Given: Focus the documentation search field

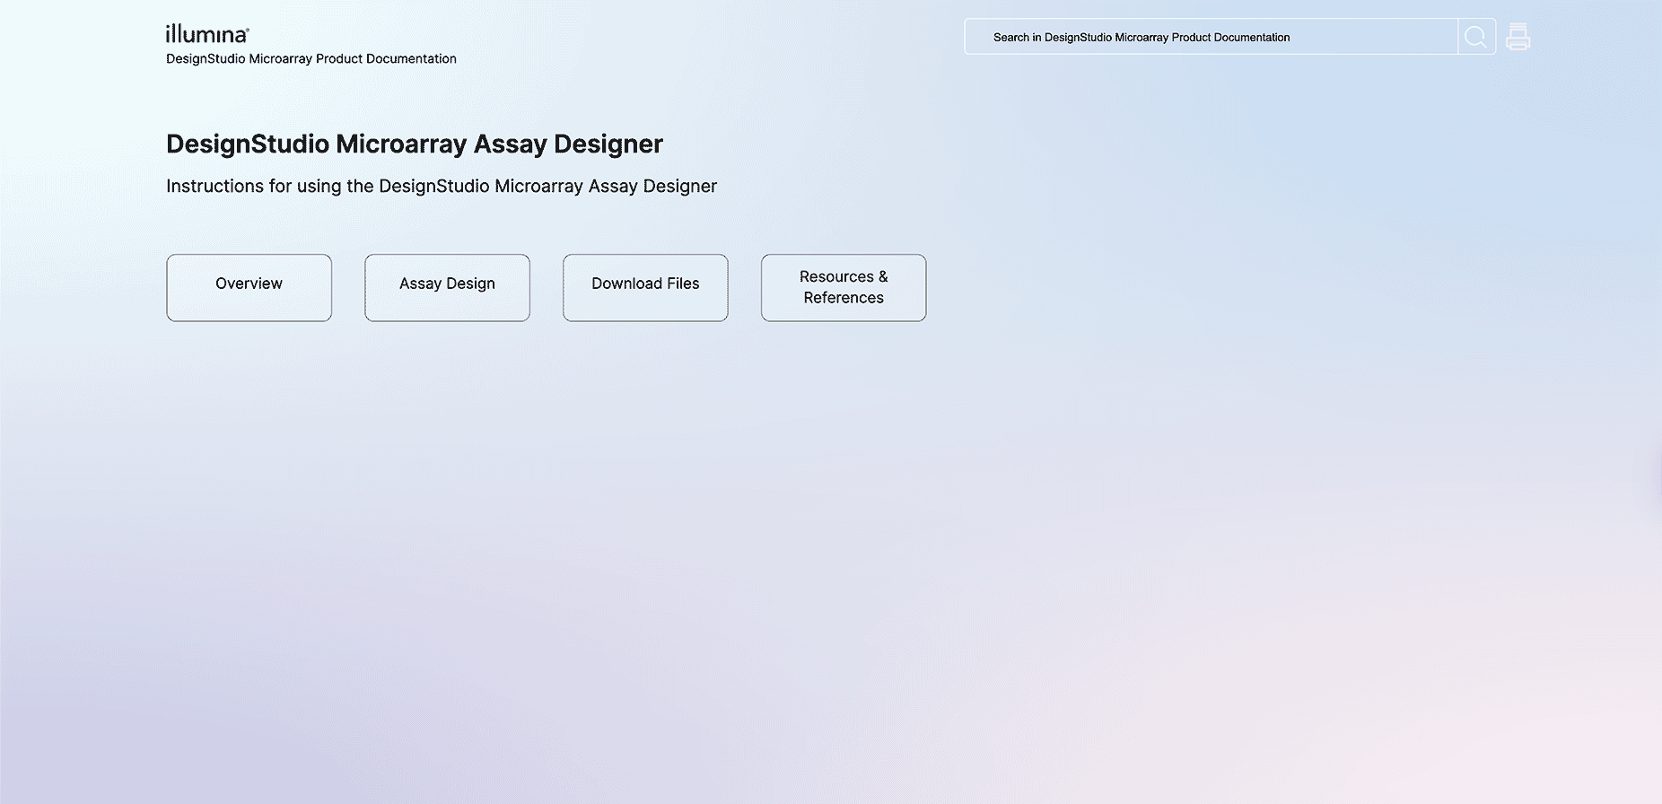Looking at the screenshot, I should [1211, 37].
